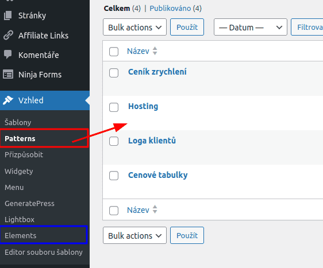
Task: Click the Affiliate Links chain icon
Action: pos(8,35)
